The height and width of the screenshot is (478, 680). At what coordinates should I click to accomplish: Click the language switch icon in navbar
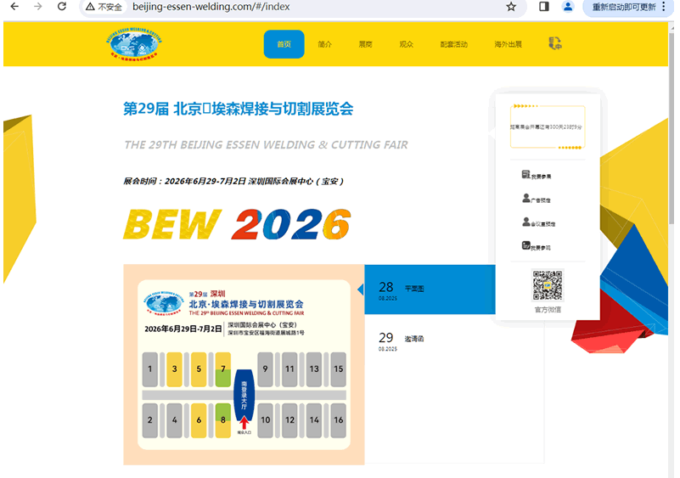[555, 44]
